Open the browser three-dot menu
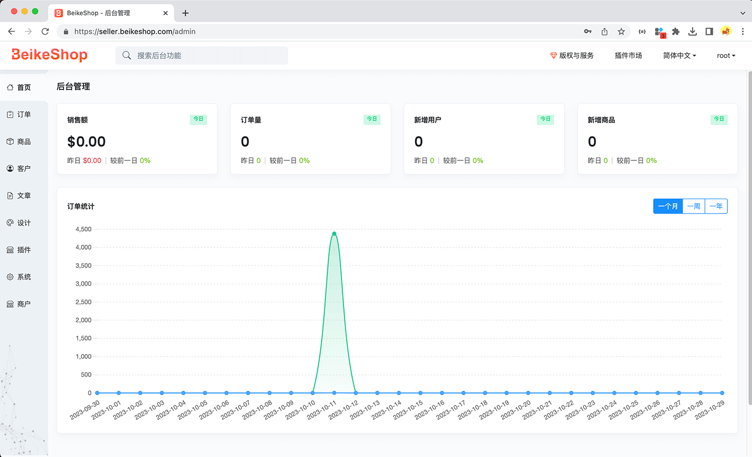Viewport: 752px width, 457px height. coord(743,31)
